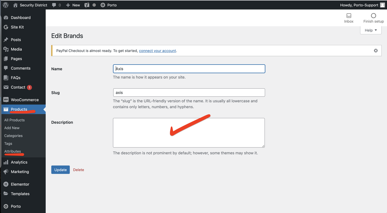This screenshot has width=387, height=213.
Task: Select Attributes submenu item
Action: coord(12,151)
